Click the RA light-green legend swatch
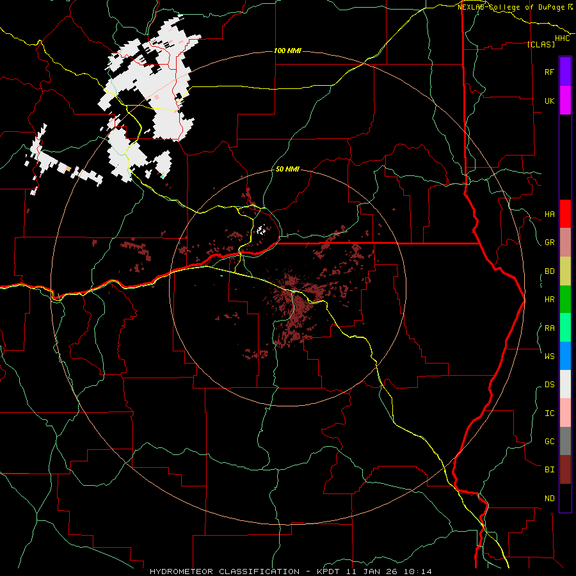This screenshot has height=576, width=576. 565,328
